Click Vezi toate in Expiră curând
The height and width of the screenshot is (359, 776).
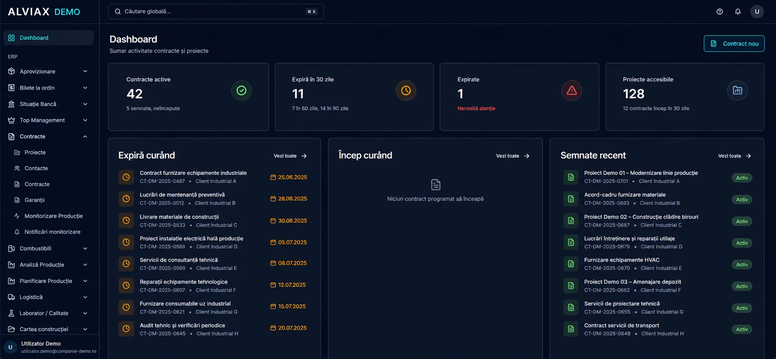[290, 156]
